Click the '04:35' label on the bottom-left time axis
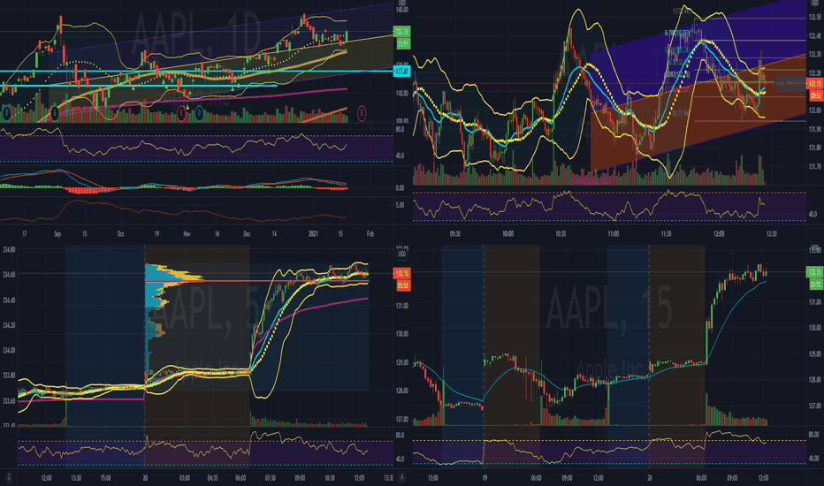The width and height of the screenshot is (824, 486). [x=213, y=477]
